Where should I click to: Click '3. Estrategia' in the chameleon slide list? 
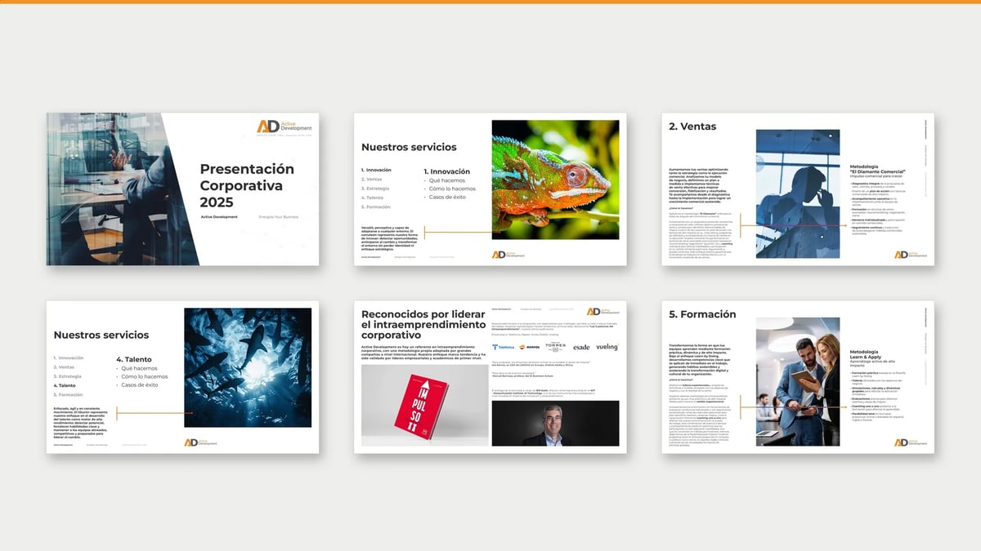pyautogui.click(x=375, y=189)
